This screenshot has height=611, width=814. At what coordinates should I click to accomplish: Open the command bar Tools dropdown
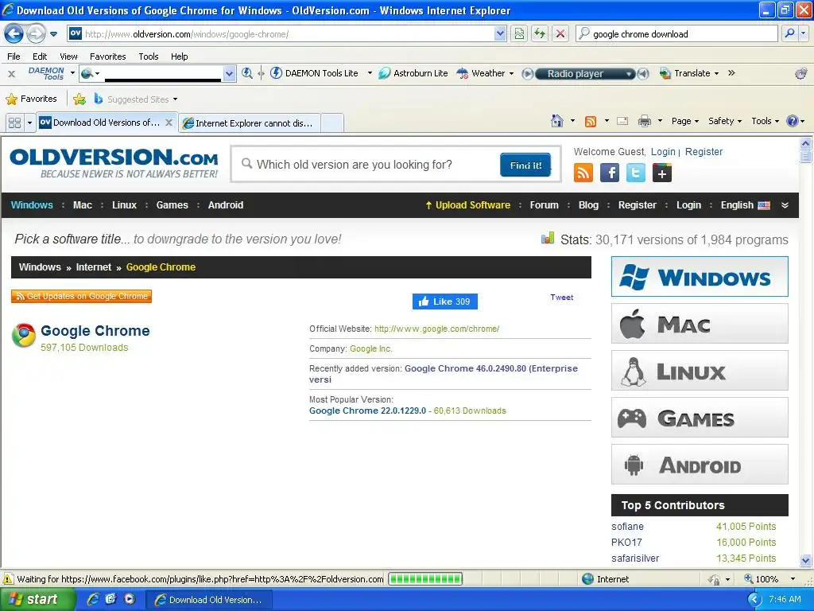click(765, 121)
